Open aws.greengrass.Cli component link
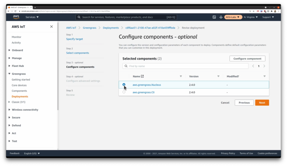Screen dimensions: 287x166 pos(143,92)
